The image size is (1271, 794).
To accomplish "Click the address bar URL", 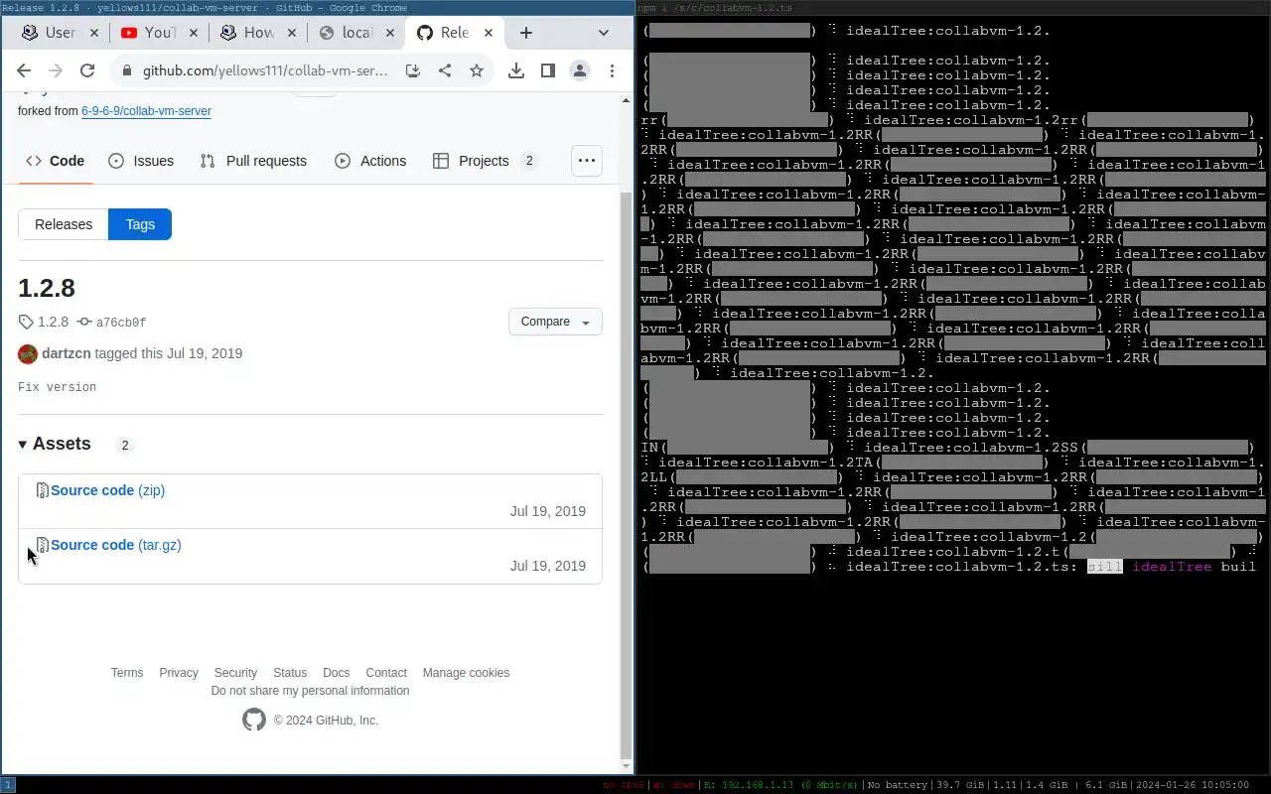I will coord(265,70).
